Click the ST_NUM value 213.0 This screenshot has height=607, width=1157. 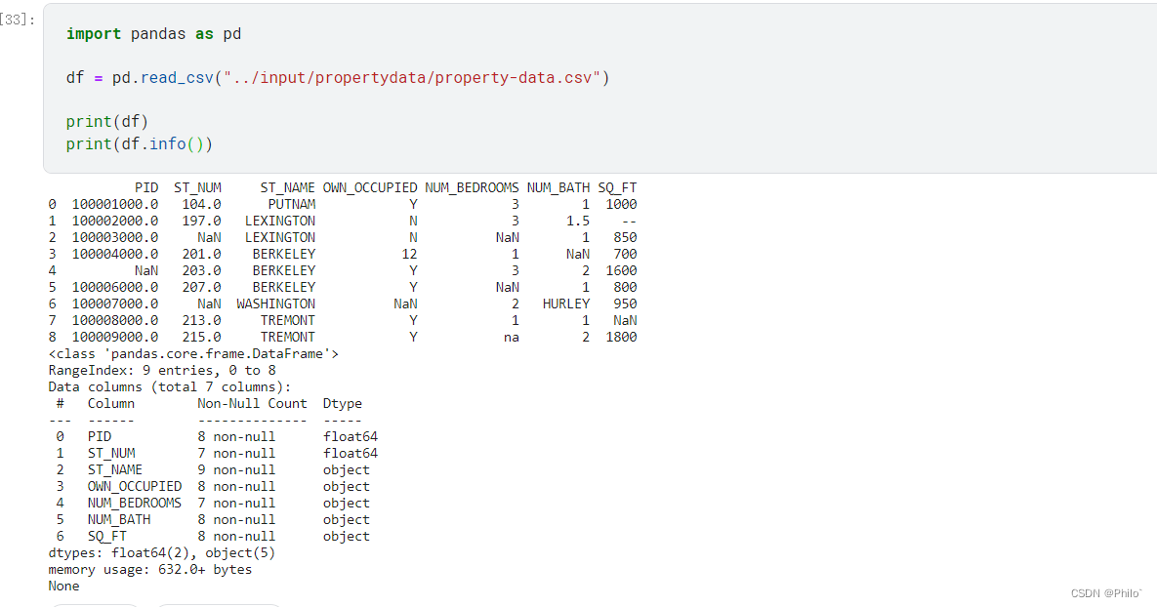pos(201,321)
